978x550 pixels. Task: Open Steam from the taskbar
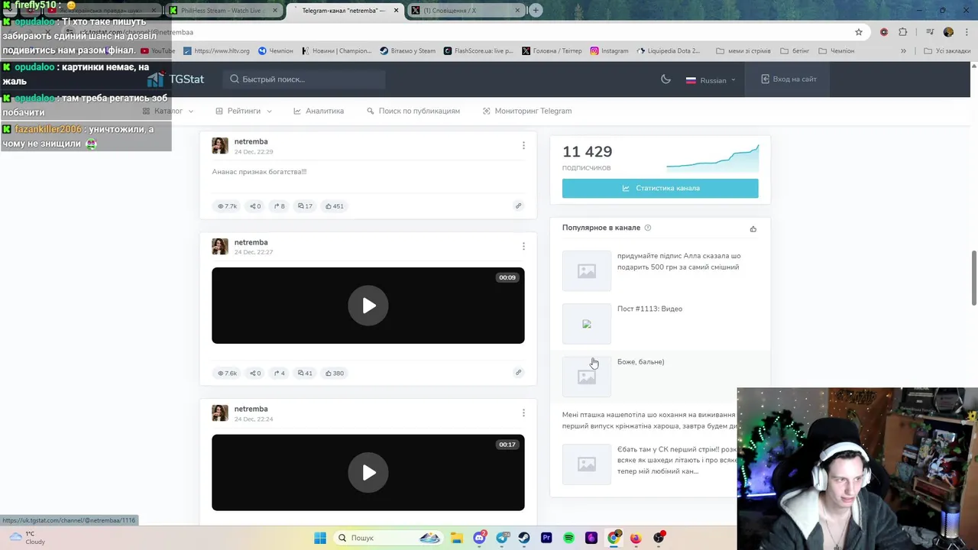[524, 538]
